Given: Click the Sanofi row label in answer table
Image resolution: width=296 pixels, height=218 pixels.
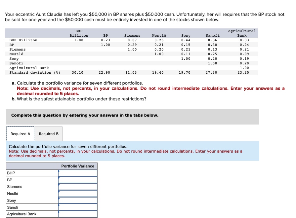Looking at the screenshot, I should point(13,207).
